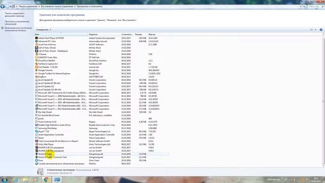Select WinRAR 5.40 (64-разрядная) row
Image resolution: width=325 pixels, height=183 pixels.
[102, 150]
